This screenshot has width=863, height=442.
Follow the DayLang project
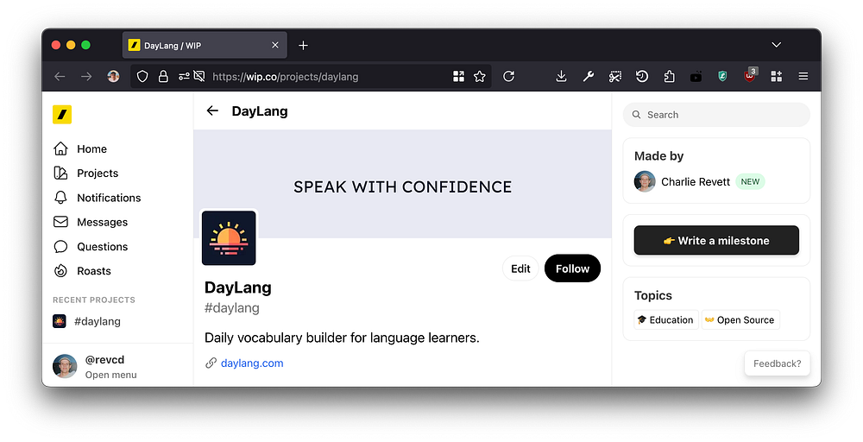pos(572,268)
